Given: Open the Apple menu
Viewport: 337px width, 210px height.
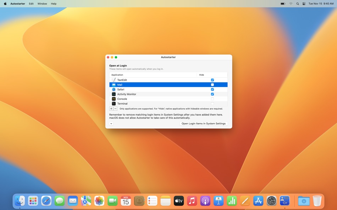Looking at the screenshot, I should pyautogui.click(x=5, y=4).
